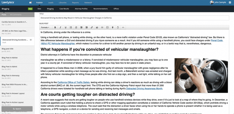Screen dimensions: 234x114
Task: Open Case Results section
Action: [x=64, y=9]
